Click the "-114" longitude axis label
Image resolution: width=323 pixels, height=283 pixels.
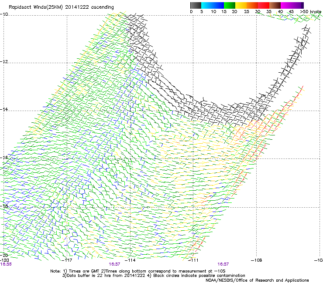(131, 260)
